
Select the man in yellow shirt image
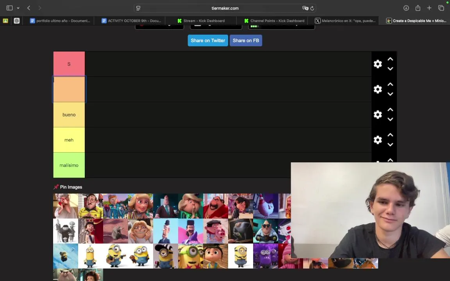coord(90,206)
